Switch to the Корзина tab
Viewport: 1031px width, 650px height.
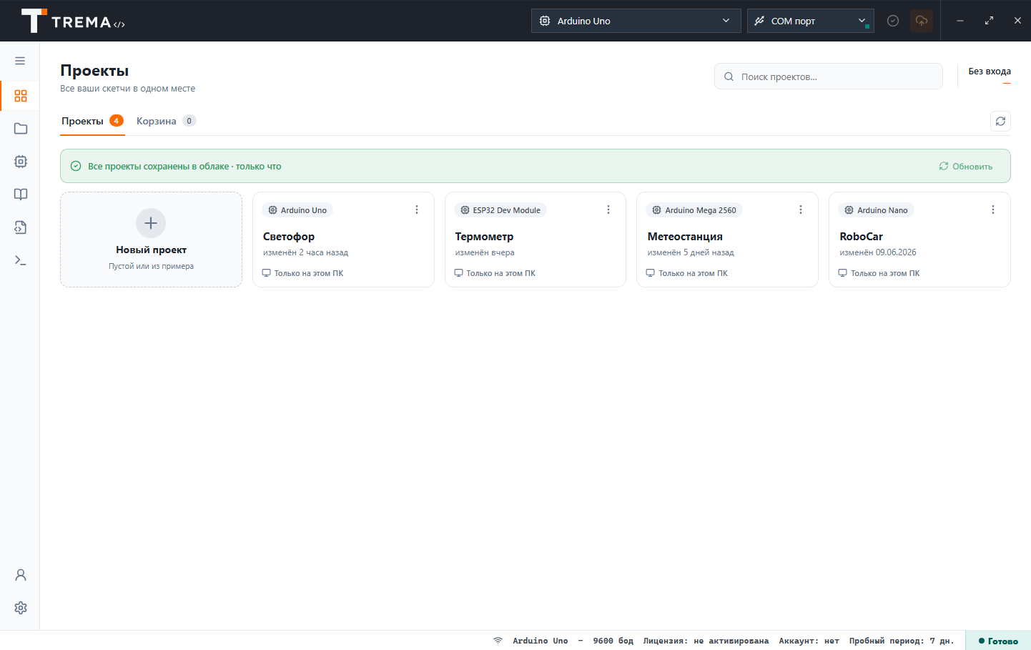pyautogui.click(x=166, y=121)
